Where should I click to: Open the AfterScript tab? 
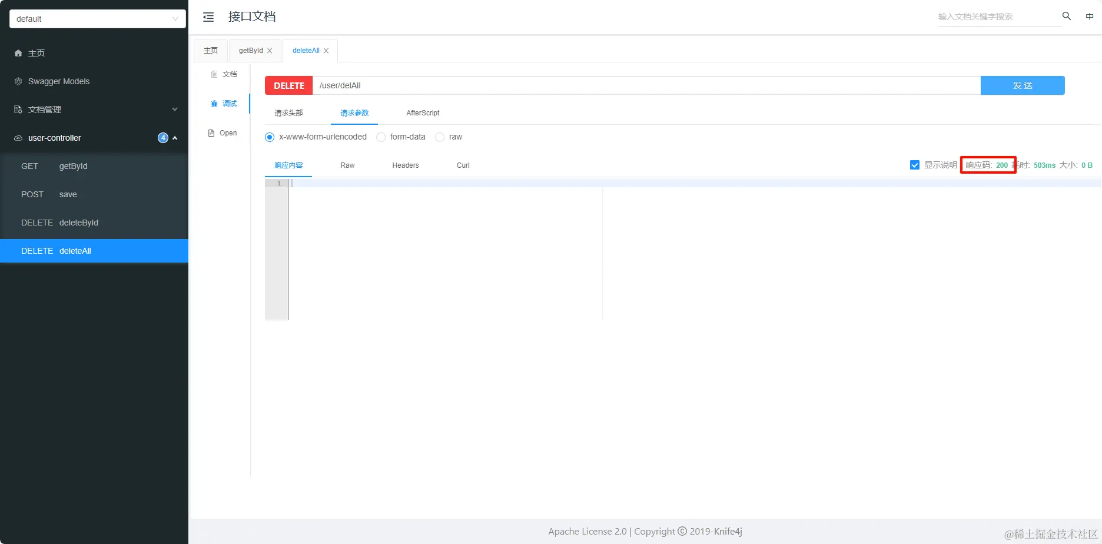point(423,113)
